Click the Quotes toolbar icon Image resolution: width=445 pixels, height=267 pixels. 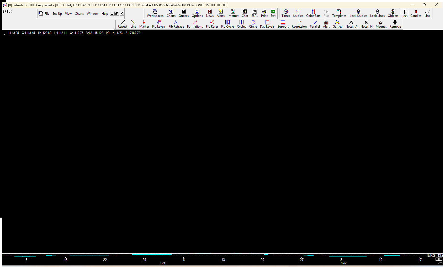183,13
